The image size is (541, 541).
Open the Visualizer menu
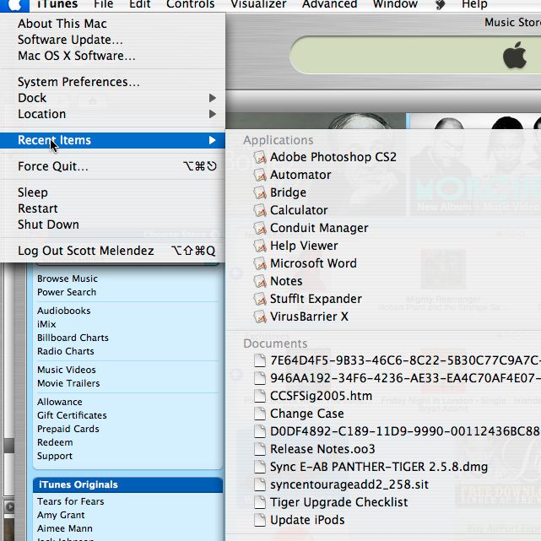pyautogui.click(x=258, y=4)
